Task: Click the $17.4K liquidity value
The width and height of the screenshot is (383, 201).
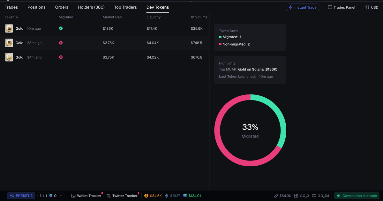Action: (x=152, y=28)
